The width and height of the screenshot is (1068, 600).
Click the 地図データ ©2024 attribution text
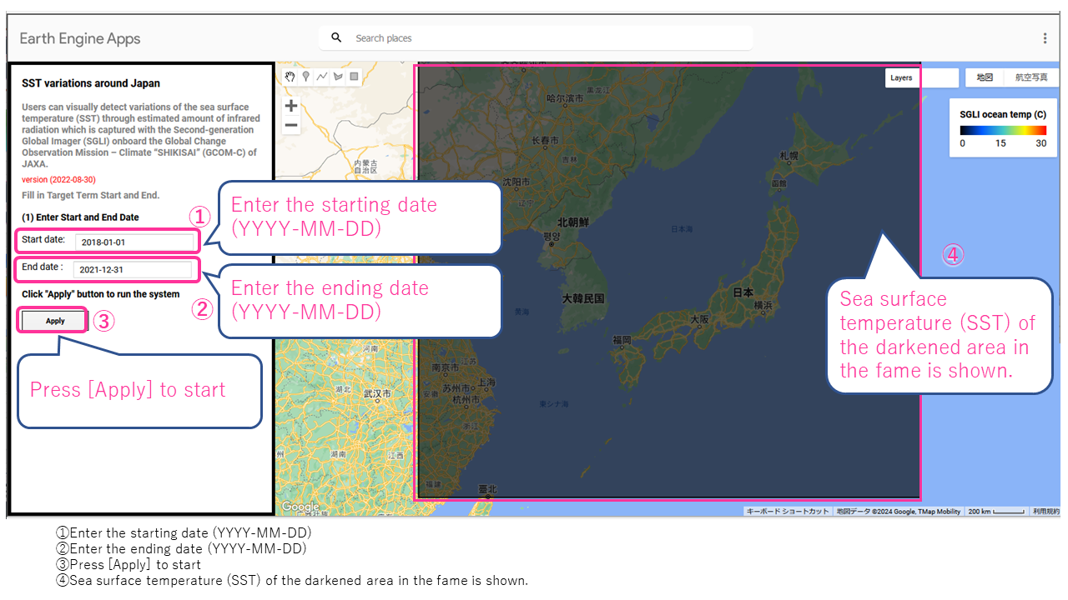point(899,512)
